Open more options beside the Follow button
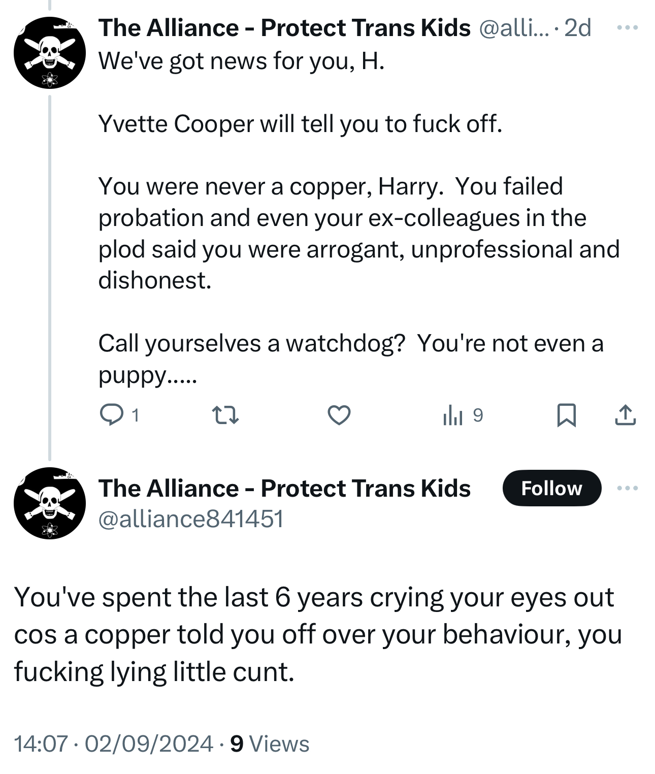655x774 pixels. tap(627, 488)
